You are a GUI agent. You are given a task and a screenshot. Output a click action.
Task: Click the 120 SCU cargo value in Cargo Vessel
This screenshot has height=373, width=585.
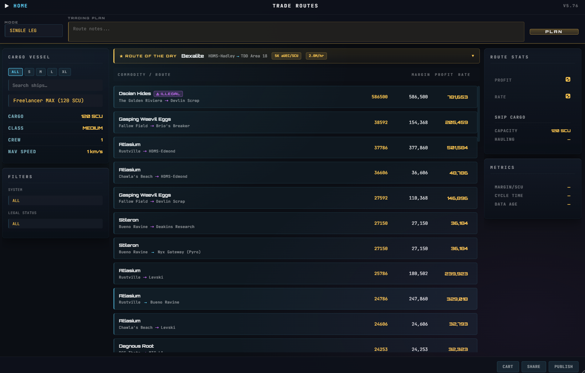(x=92, y=116)
